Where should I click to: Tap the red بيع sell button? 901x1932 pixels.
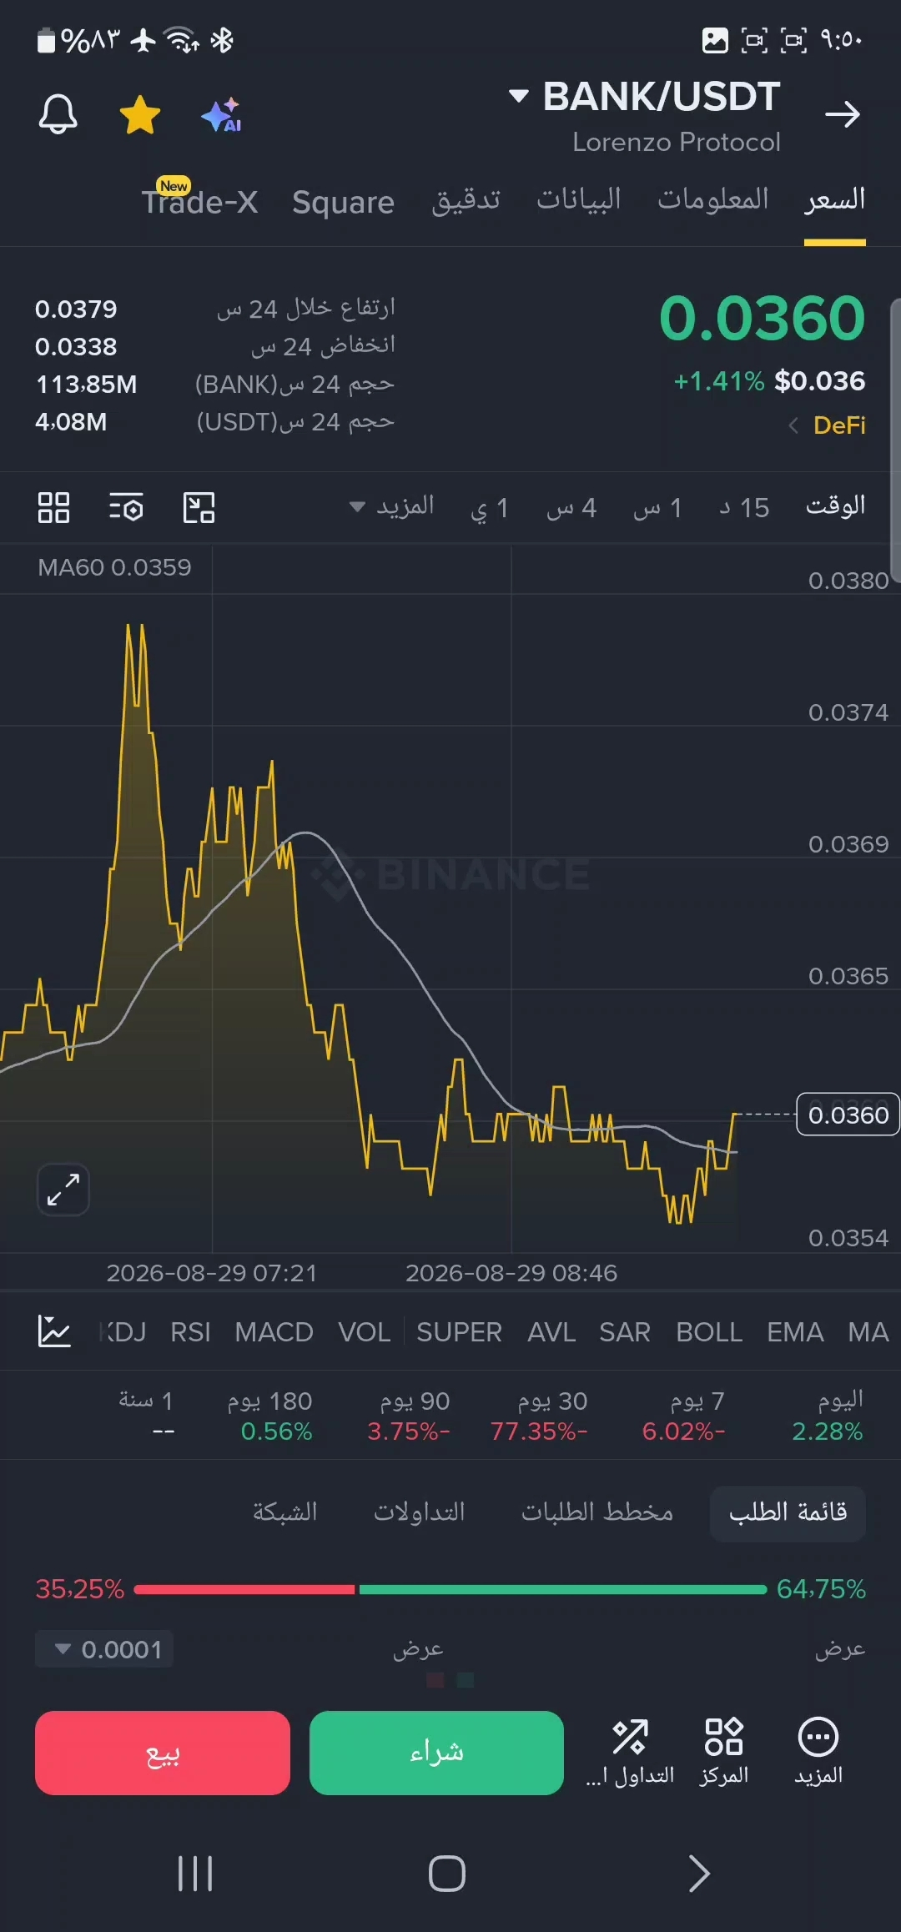(x=163, y=1753)
